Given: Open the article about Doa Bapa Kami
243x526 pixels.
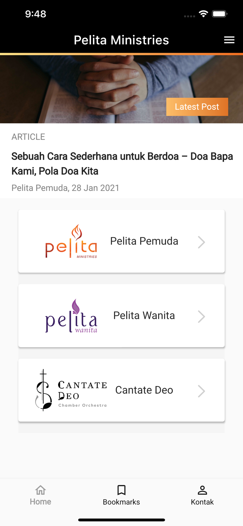Looking at the screenshot, I should click(122, 163).
